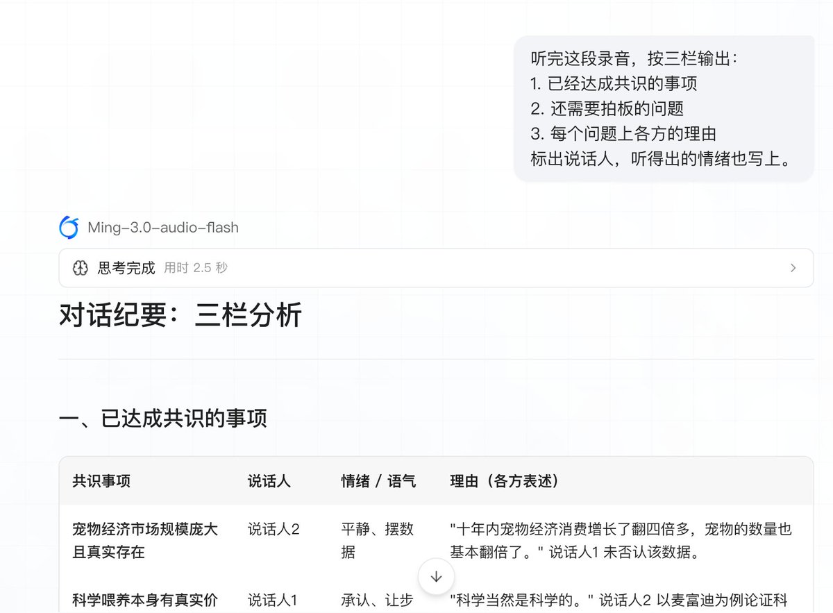
Task: Click the 说话人2 cell
Action: click(274, 529)
